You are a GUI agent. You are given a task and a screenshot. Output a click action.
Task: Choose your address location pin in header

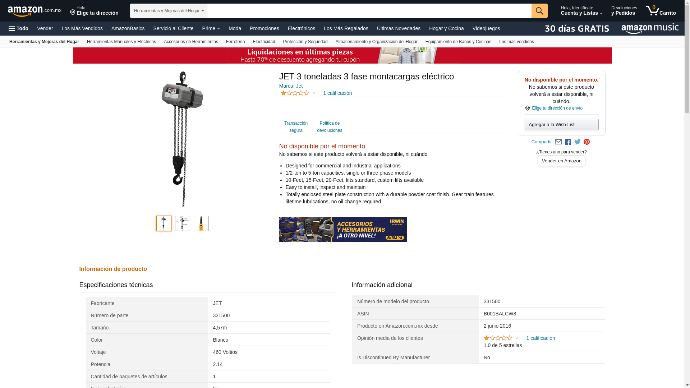pyautogui.click(x=73, y=13)
